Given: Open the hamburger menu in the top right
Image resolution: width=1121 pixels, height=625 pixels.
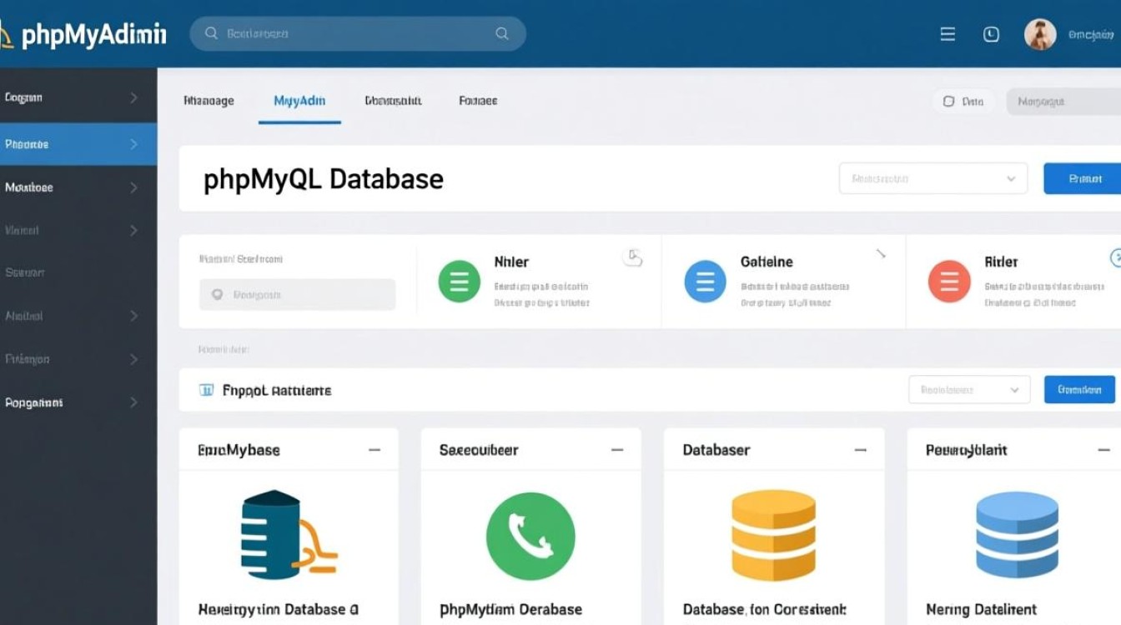Looking at the screenshot, I should (947, 34).
